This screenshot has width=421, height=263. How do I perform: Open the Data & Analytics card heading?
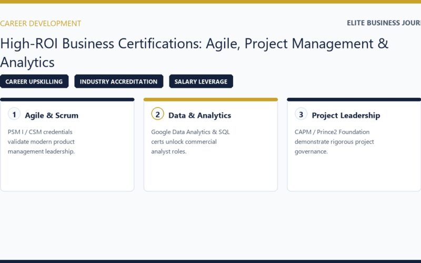pos(200,115)
